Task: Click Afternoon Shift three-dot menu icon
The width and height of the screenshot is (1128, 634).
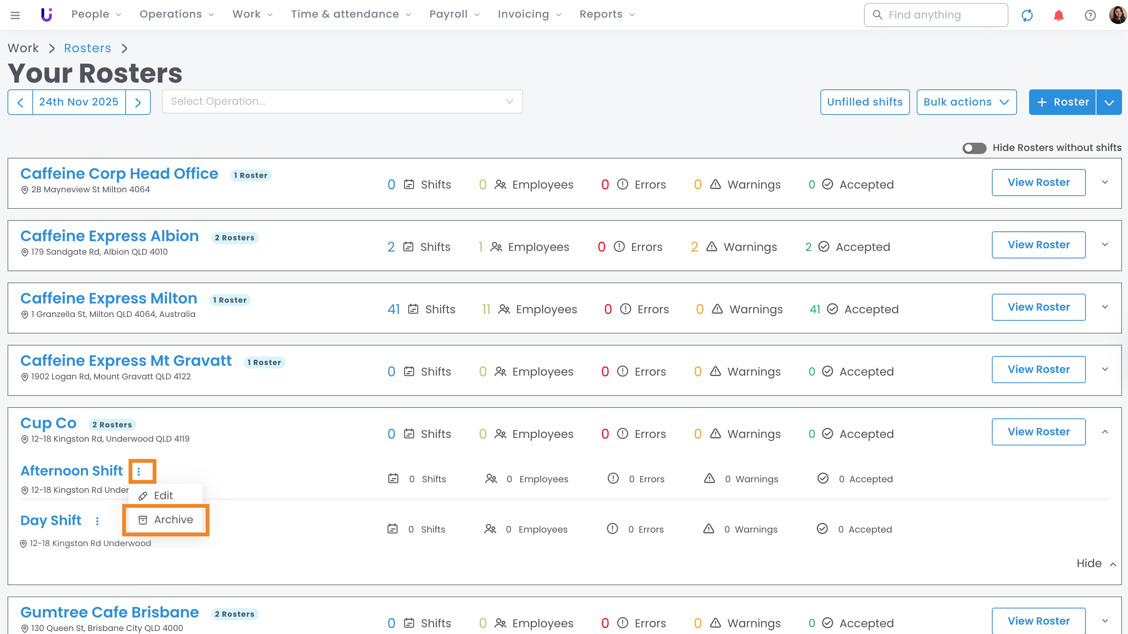Action: click(139, 471)
